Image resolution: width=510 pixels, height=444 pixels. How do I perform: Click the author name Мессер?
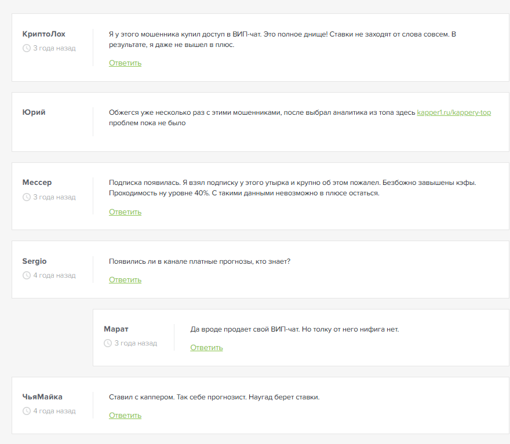[x=37, y=183]
